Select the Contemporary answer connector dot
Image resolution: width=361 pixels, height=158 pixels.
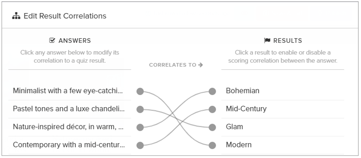click(x=140, y=145)
